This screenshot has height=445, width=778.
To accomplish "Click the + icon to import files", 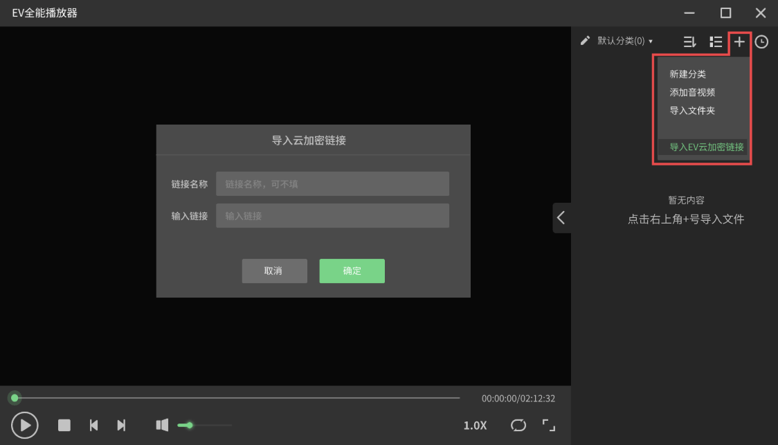I will coord(739,42).
